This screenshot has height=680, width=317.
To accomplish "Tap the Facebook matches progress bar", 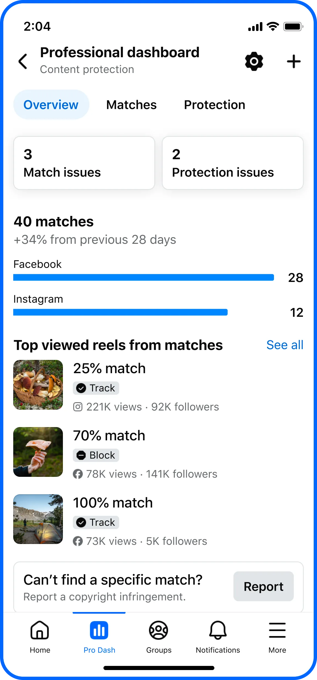I will click(143, 278).
